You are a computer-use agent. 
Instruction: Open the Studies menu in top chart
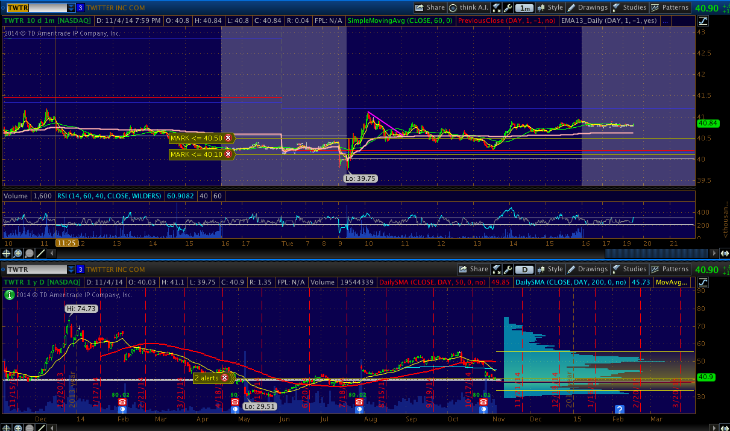(629, 8)
